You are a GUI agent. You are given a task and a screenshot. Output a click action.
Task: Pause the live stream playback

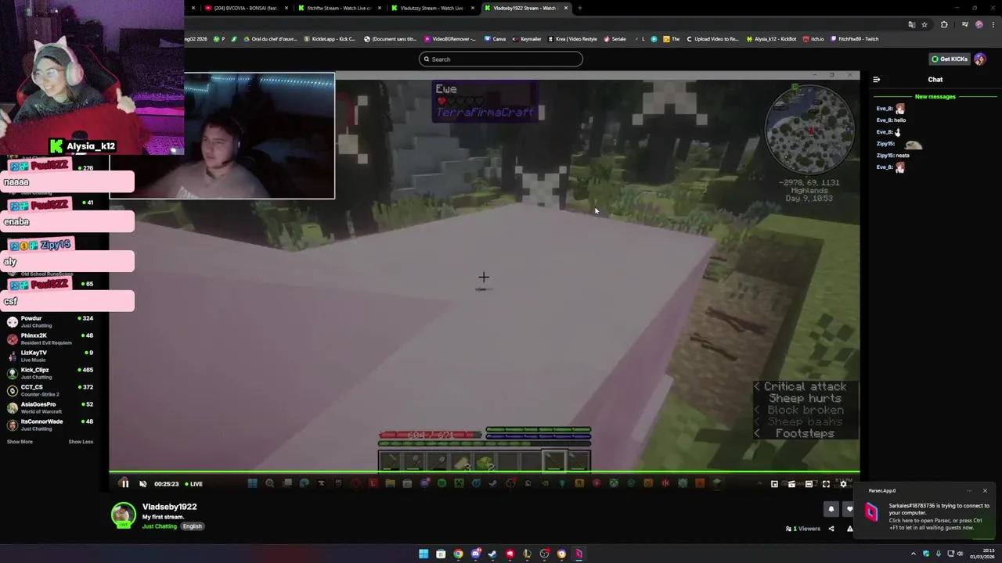point(124,484)
